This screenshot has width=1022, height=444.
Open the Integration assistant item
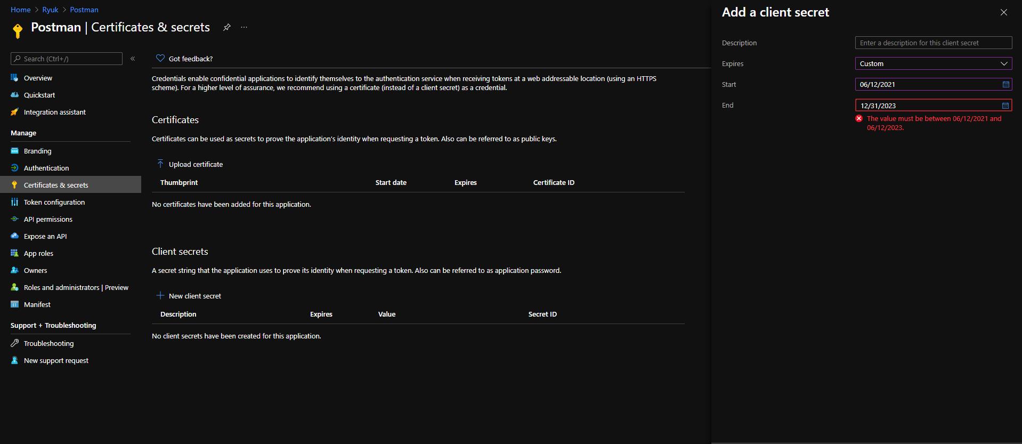[x=55, y=112]
